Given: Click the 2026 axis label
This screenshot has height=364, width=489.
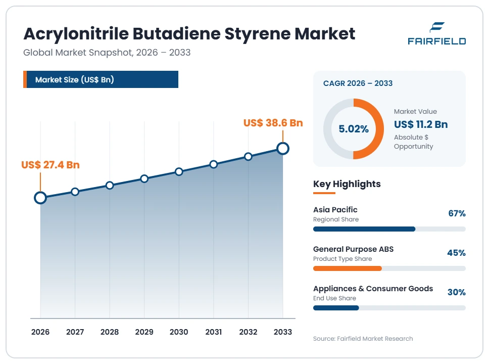Looking at the screenshot, I should coord(40,332).
